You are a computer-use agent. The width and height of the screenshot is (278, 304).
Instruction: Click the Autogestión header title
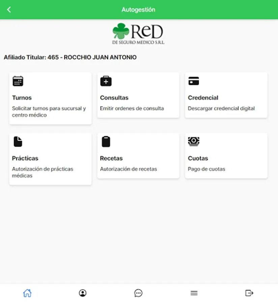tap(138, 9)
